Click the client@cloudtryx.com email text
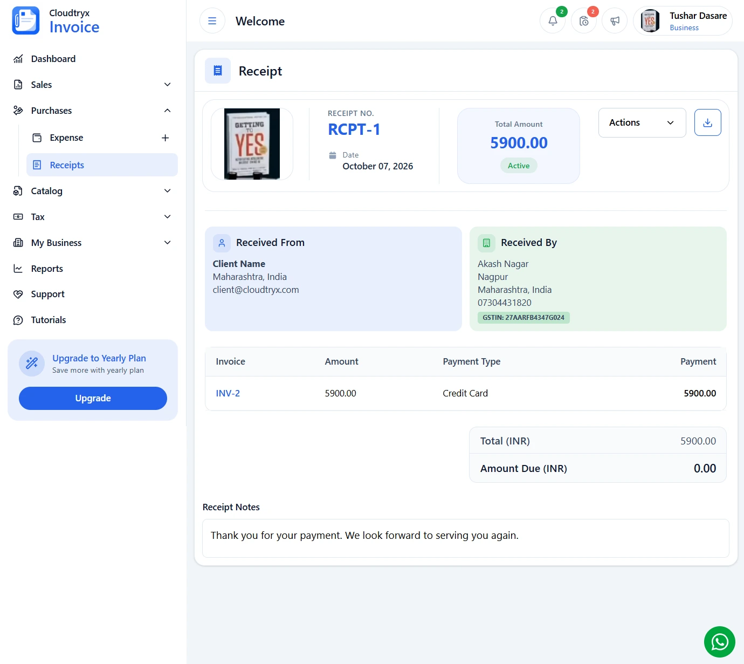744x664 pixels. pos(256,290)
